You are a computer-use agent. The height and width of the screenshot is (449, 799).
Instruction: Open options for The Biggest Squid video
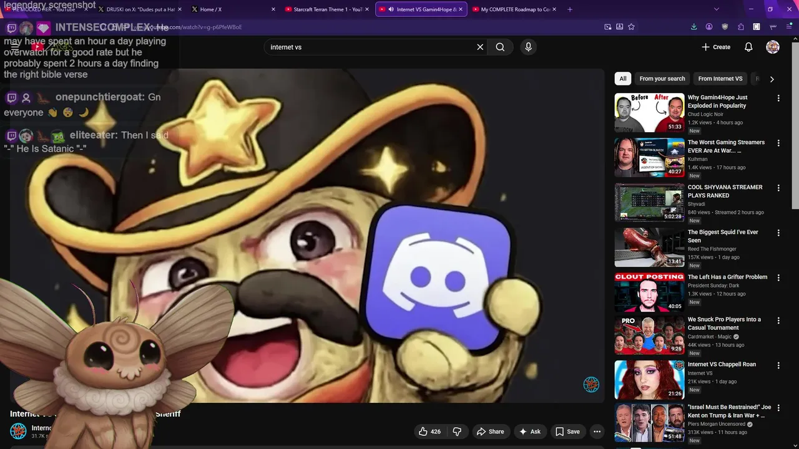[778, 233]
